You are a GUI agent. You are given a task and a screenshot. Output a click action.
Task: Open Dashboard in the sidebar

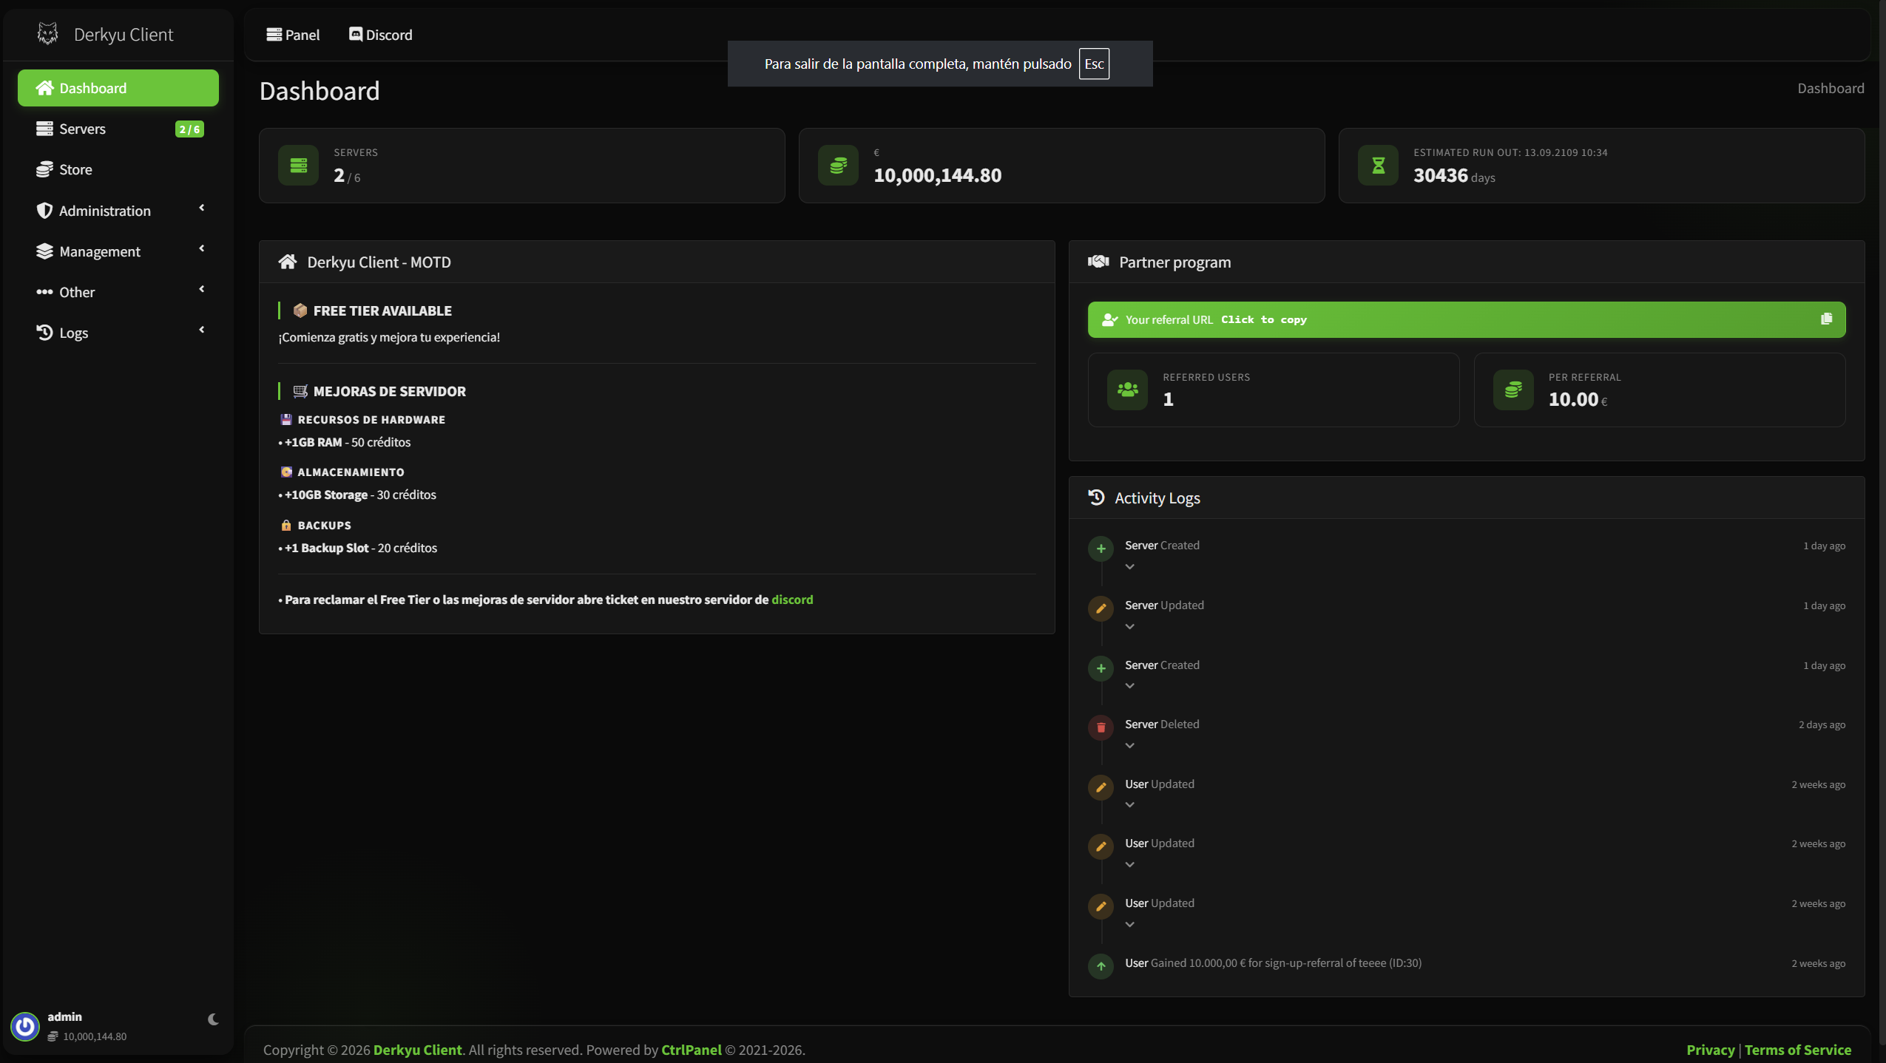click(x=118, y=88)
